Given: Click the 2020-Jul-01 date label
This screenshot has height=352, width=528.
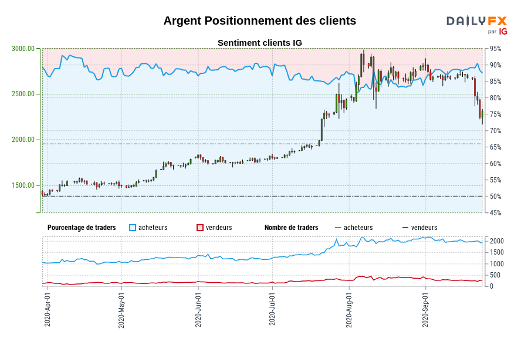Looking at the screenshot, I should pos(272,309).
